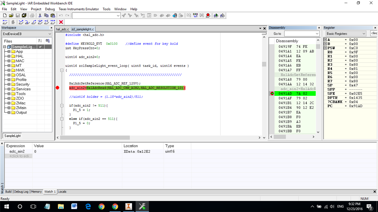
Task: Click the Step Out debug icon
Action: [34, 22]
